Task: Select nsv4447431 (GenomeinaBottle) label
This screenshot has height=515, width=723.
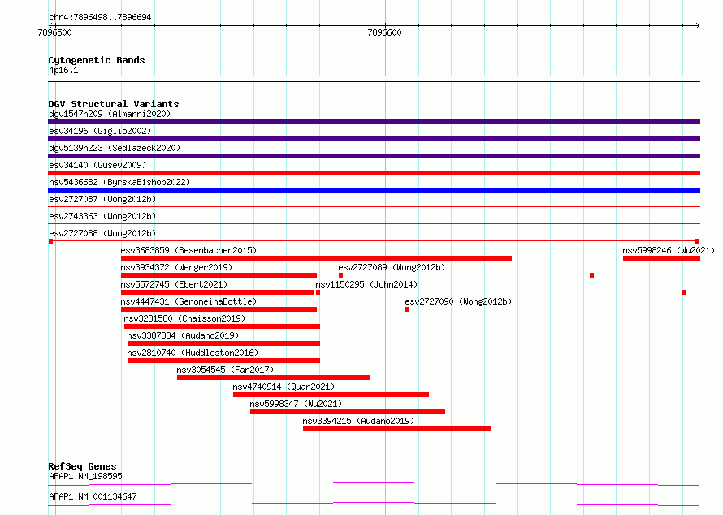Action: (x=188, y=301)
